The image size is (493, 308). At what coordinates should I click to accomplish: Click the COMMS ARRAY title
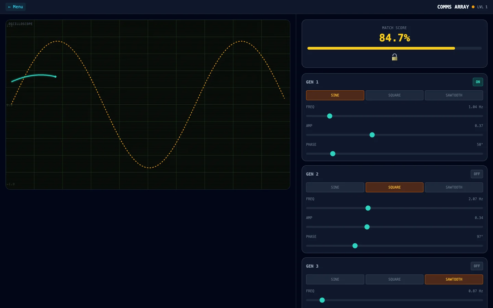pyautogui.click(x=453, y=7)
